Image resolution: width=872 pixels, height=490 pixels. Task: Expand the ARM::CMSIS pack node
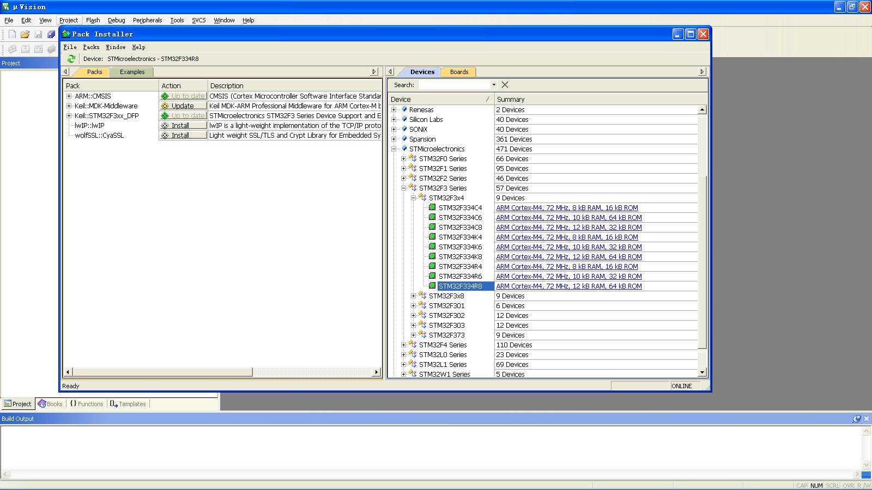[x=69, y=96]
